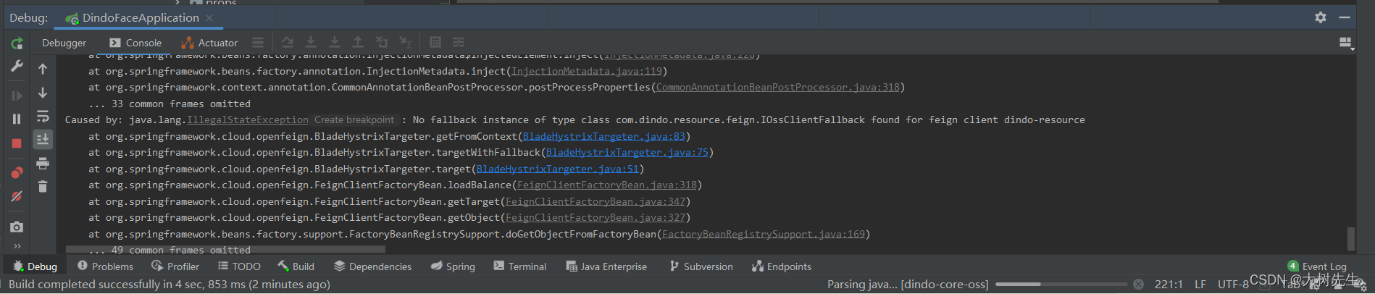Click the Parsing java progress bar
The image size is (1375, 294).
click(1061, 285)
